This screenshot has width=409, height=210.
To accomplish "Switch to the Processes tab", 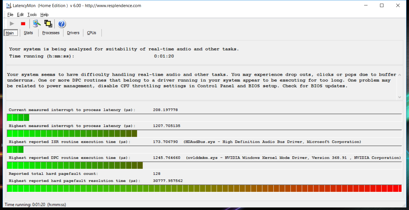I will pos(51,33).
